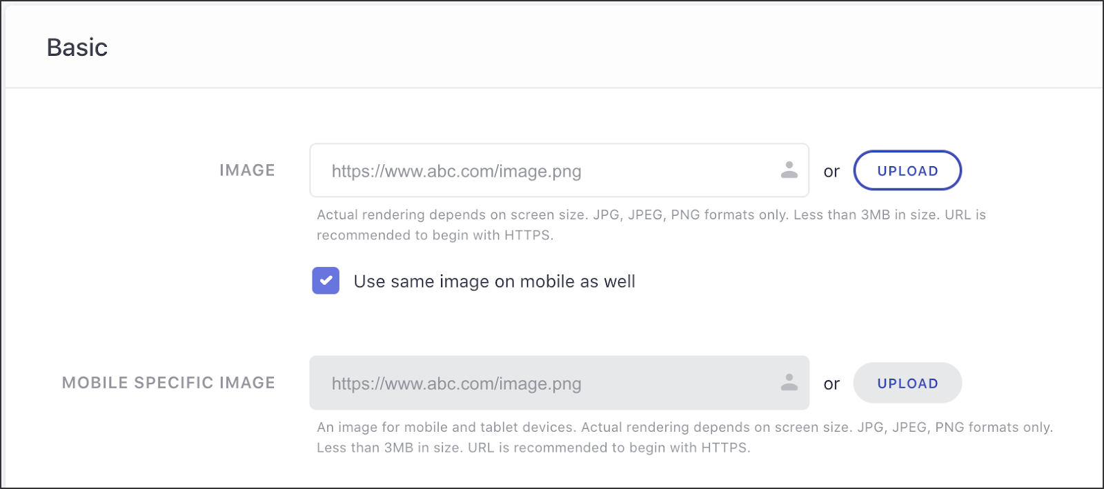Image resolution: width=1104 pixels, height=489 pixels.
Task: Click 'or' text beside the mobile image field
Action: [x=831, y=384]
